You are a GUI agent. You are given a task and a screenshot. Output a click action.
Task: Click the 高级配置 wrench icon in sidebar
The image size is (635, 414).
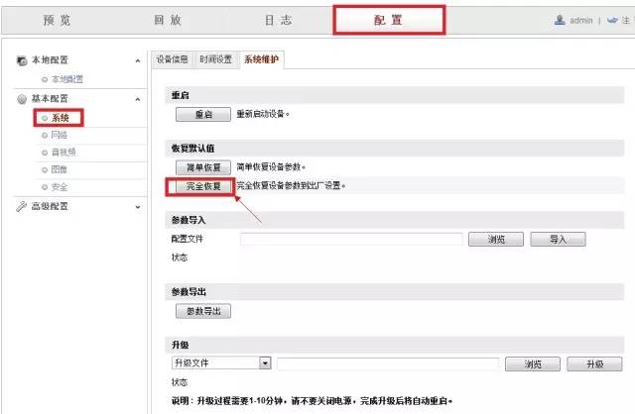click(x=23, y=206)
